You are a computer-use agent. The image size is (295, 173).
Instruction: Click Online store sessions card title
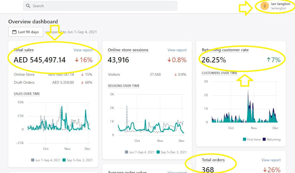coord(128,50)
